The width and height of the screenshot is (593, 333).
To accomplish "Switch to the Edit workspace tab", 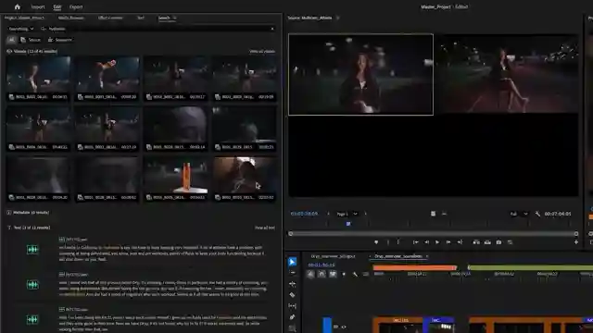I will click(57, 6).
